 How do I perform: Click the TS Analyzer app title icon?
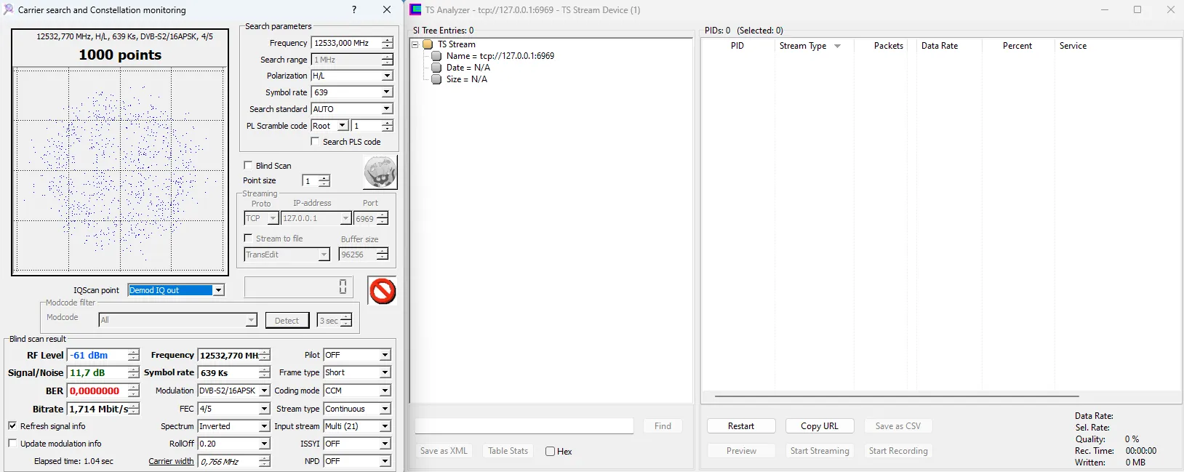(415, 9)
